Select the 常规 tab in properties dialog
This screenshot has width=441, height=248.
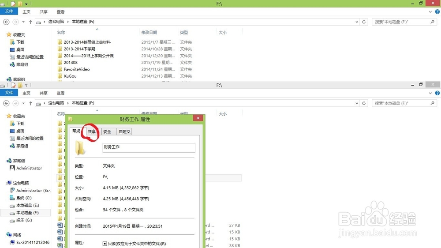coord(76,131)
